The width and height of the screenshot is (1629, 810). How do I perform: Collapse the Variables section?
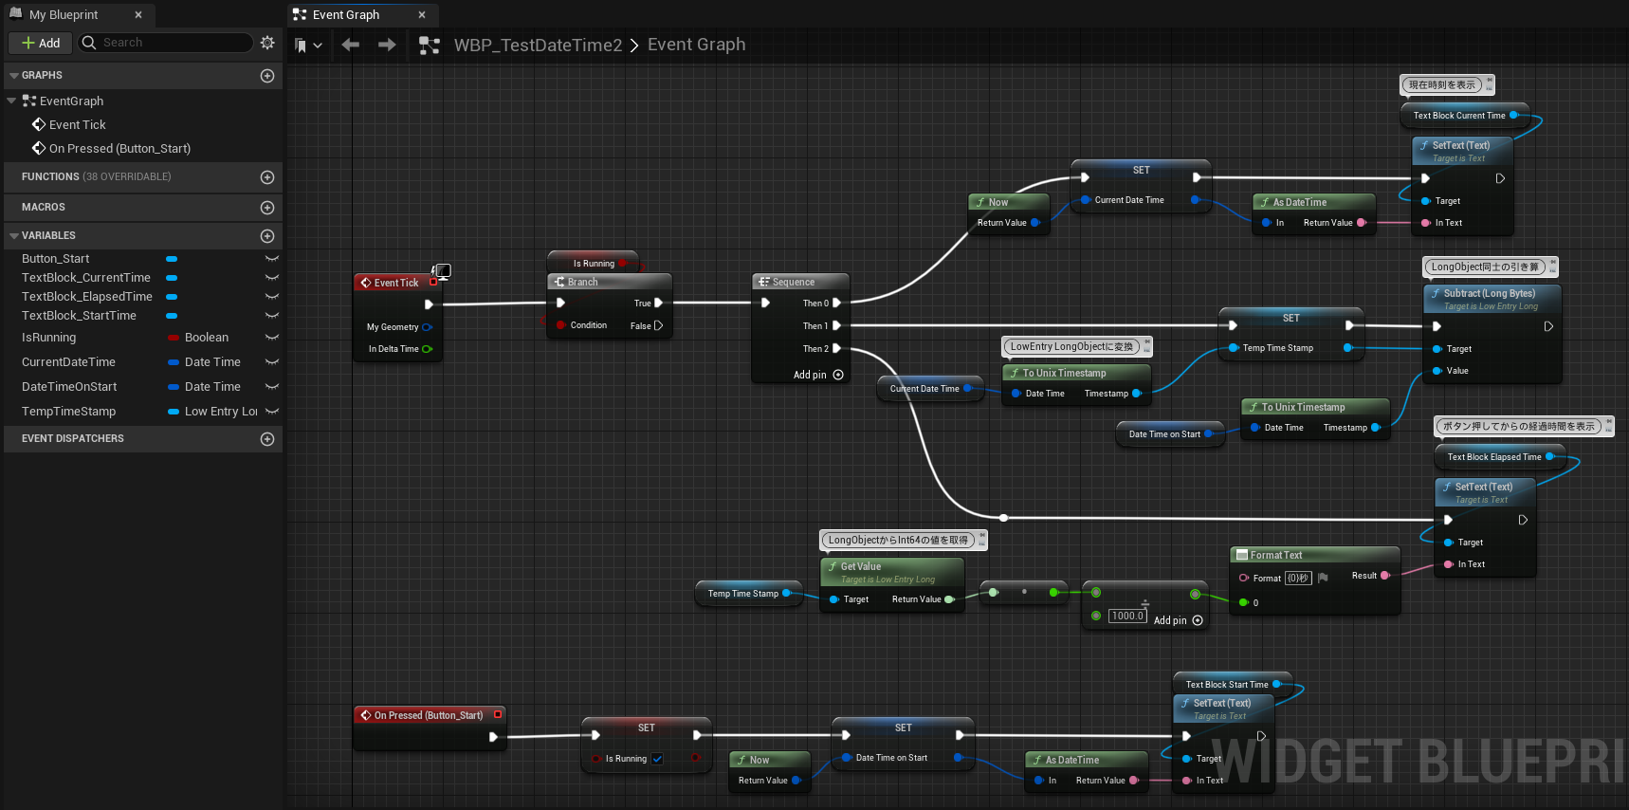pyautogui.click(x=13, y=236)
